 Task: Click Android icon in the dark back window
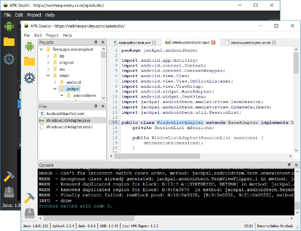[x=9, y=26]
